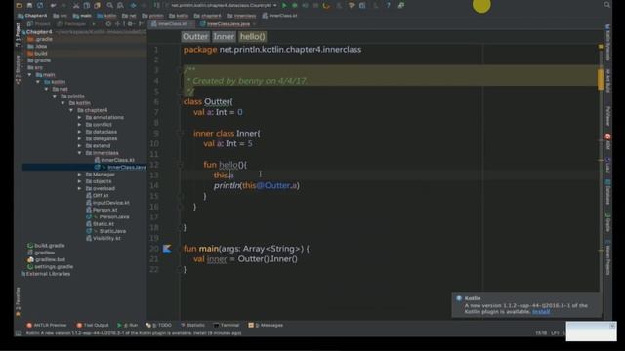Viewport: 625px width, 351px height.
Task: Click the hello() structure breadcrumb
Action: click(253, 37)
